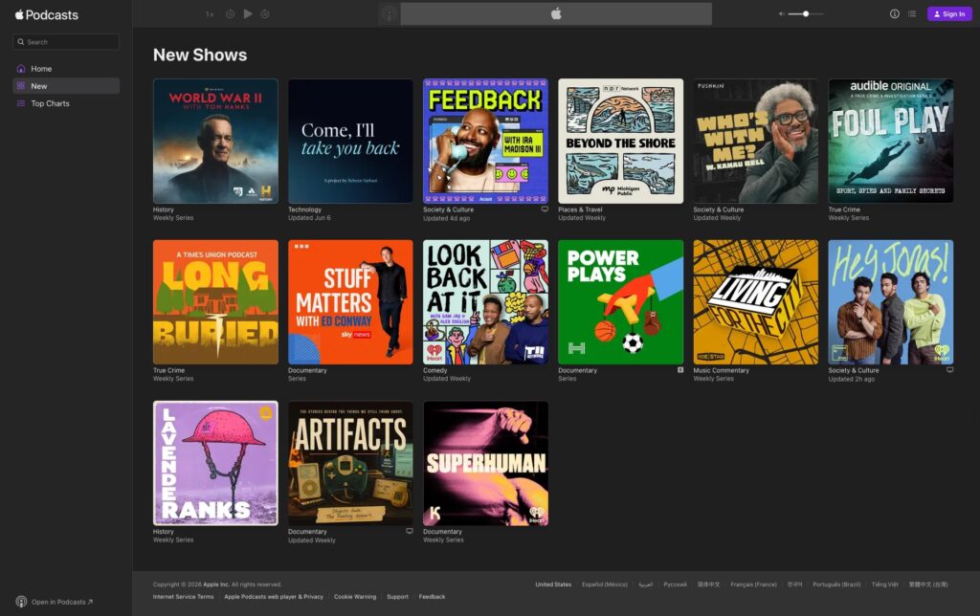Open Who's With Me? podcast
This screenshot has height=616, width=980.
756,141
